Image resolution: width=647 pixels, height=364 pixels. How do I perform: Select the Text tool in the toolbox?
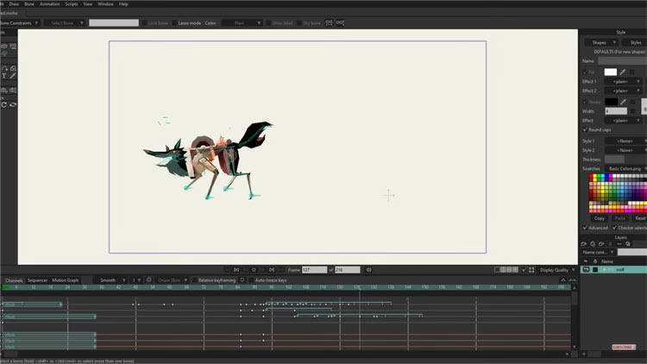click(x=4, y=76)
